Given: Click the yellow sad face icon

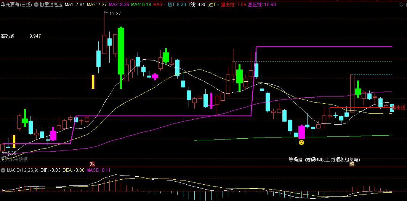Looking at the screenshot, I should coord(301,142).
